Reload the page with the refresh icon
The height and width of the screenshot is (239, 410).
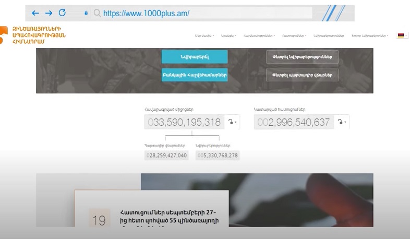click(62, 13)
